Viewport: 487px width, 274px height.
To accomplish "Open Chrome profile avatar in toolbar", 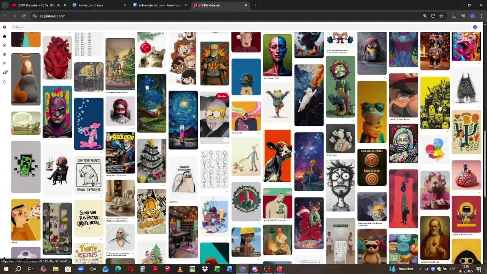I will (x=472, y=16).
